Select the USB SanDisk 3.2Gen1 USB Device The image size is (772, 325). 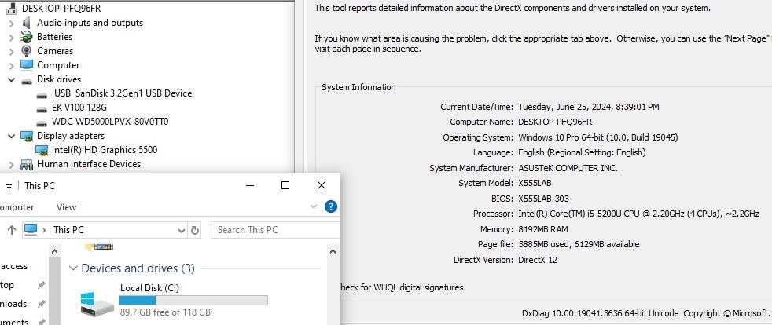pyautogui.click(x=122, y=93)
